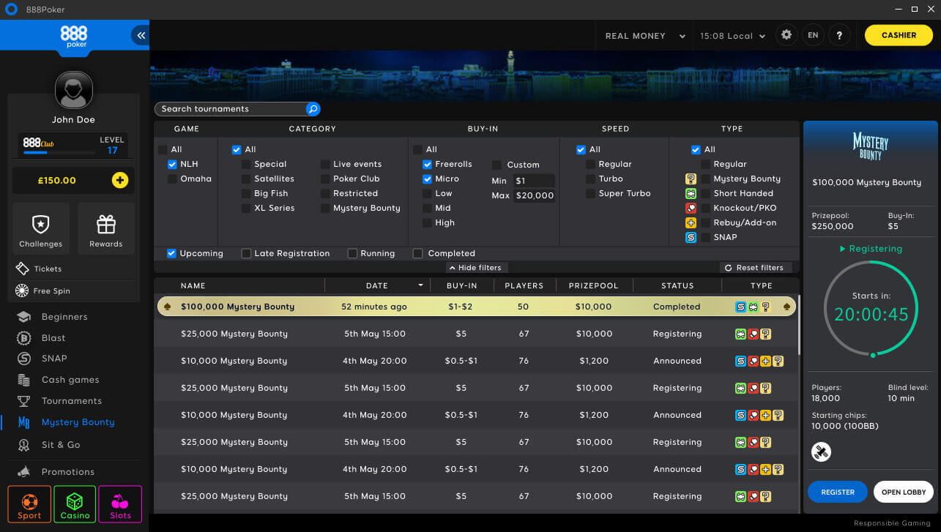The width and height of the screenshot is (941, 532).
Task: Select Sit & Go in sidebar
Action: [60, 445]
